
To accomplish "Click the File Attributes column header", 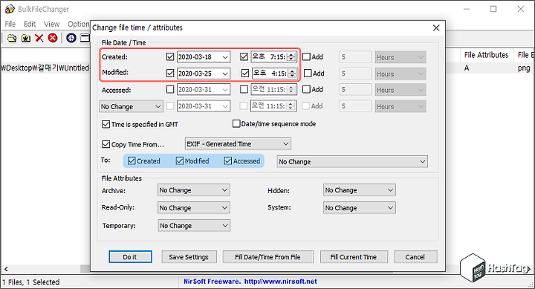I will point(486,55).
